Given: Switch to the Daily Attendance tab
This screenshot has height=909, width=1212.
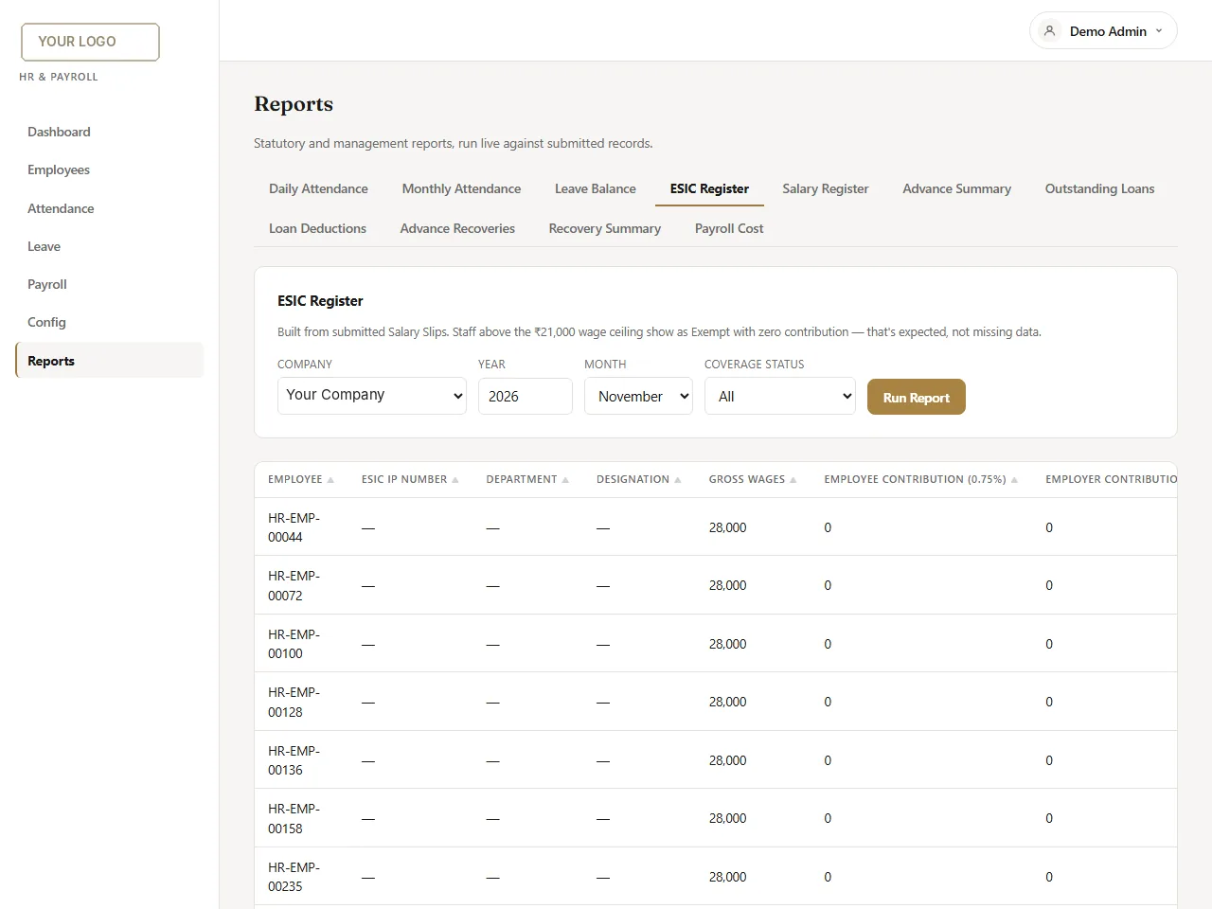Looking at the screenshot, I should coord(318,188).
